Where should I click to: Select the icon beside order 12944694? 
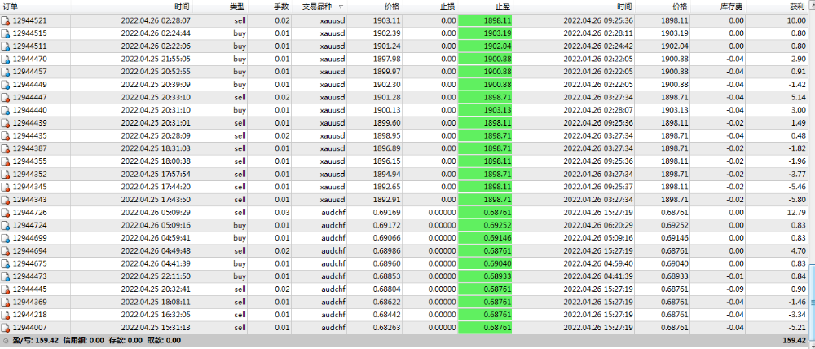5,251
